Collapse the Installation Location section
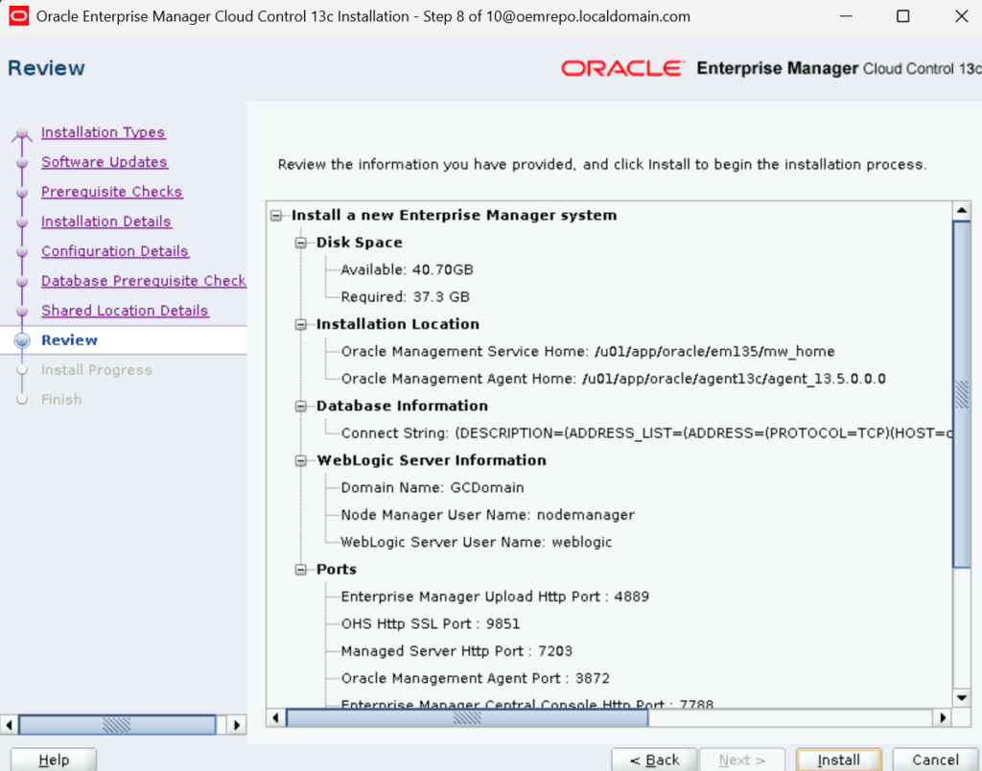 click(301, 324)
